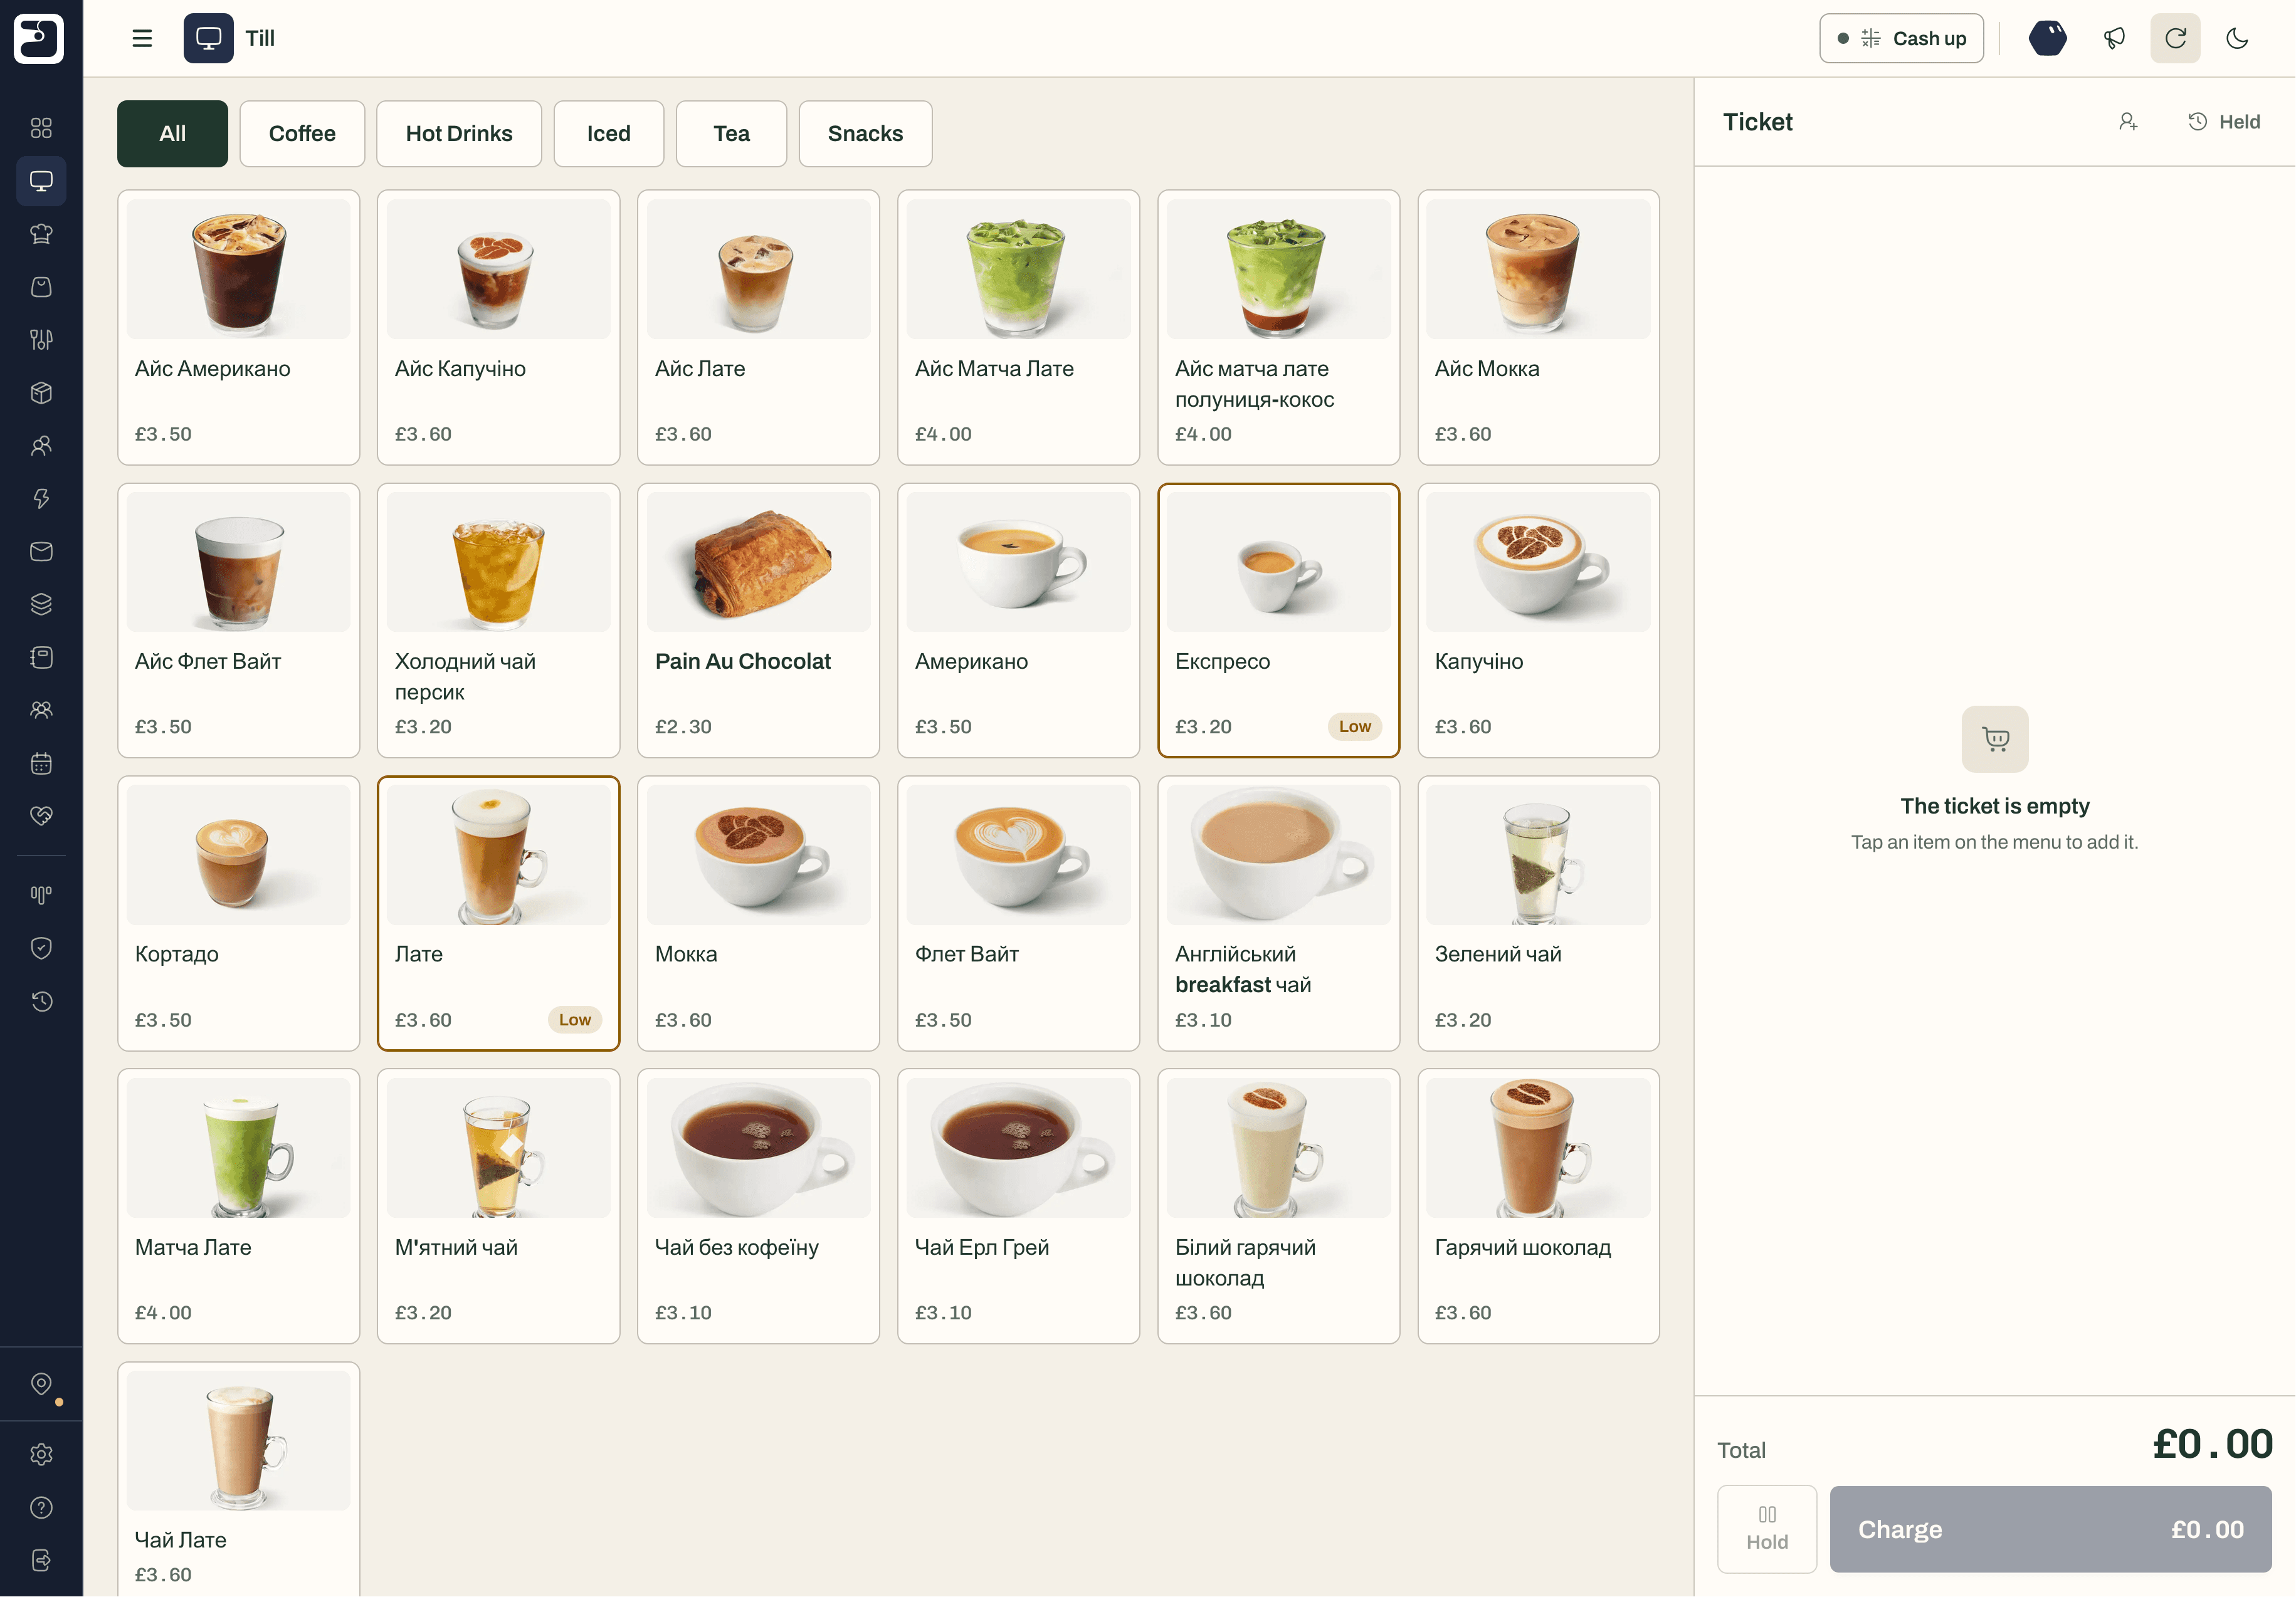Click the megaphone announcements icon
Image resolution: width=2296 pixels, height=1597 pixels.
coord(2114,38)
